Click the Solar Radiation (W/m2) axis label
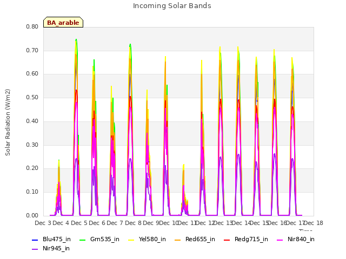 (8, 122)
